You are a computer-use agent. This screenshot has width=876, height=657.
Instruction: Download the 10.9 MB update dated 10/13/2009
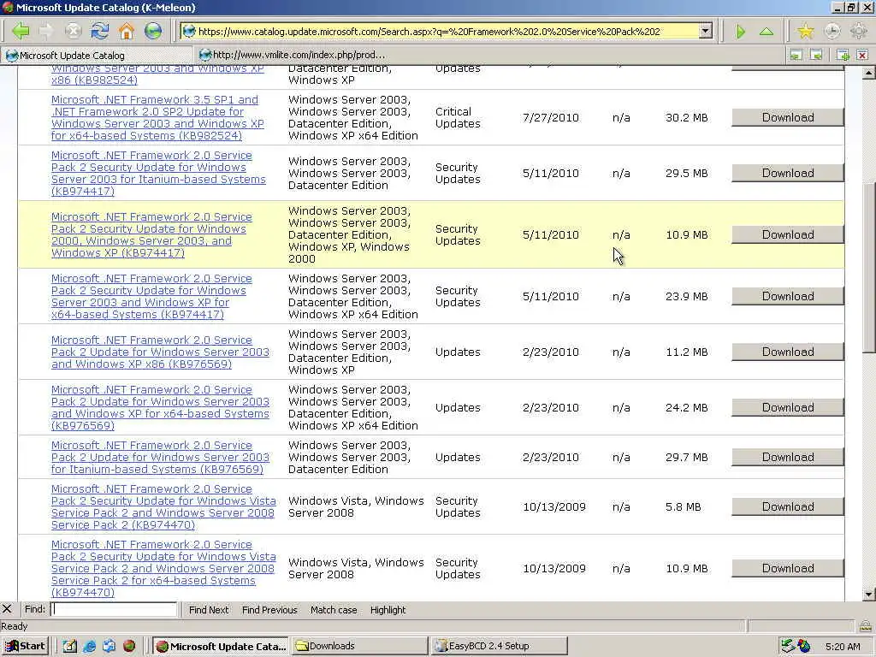coord(788,568)
